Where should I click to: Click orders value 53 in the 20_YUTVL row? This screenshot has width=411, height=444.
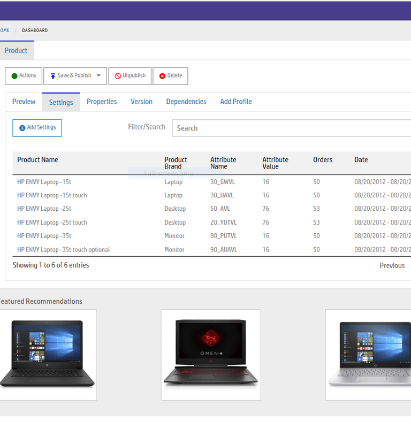pyautogui.click(x=316, y=223)
